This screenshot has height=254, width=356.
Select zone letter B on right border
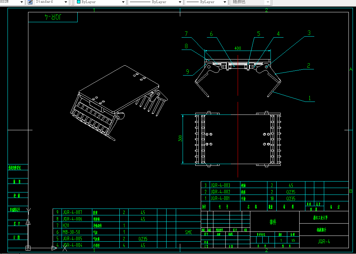click(x=351, y=191)
